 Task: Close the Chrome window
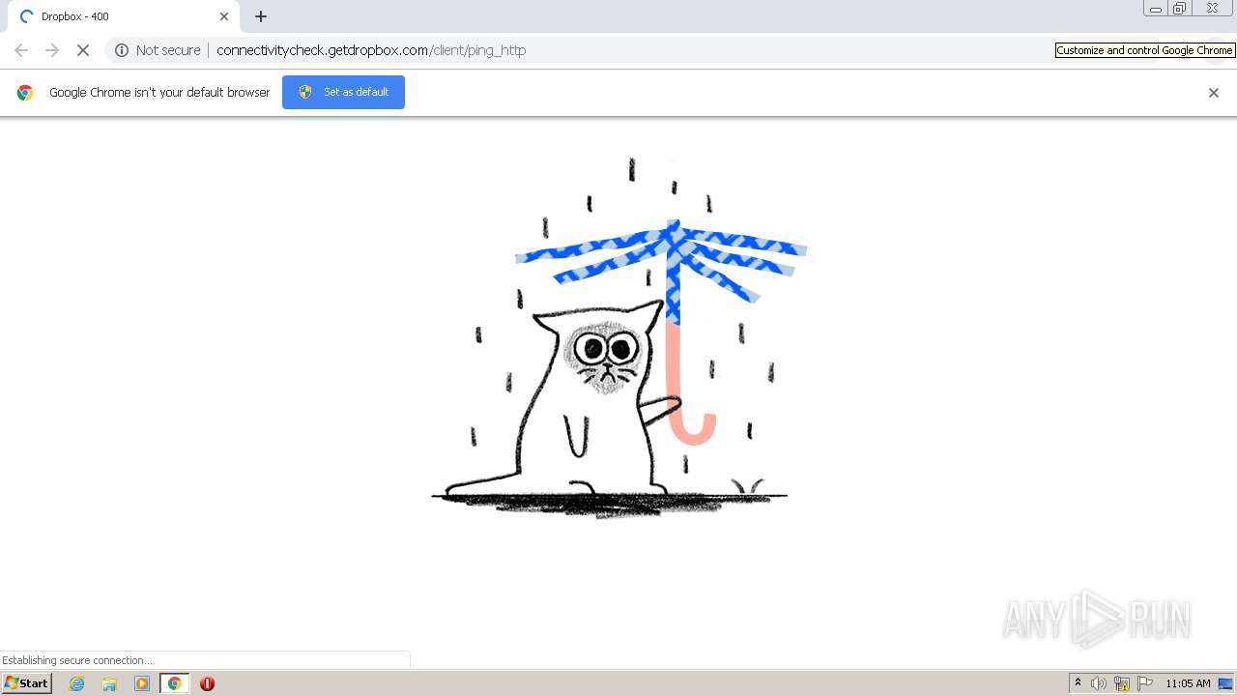[x=1213, y=9]
